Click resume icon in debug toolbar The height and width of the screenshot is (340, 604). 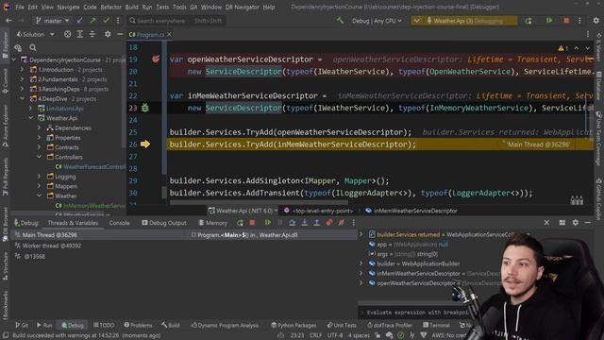point(267,223)
